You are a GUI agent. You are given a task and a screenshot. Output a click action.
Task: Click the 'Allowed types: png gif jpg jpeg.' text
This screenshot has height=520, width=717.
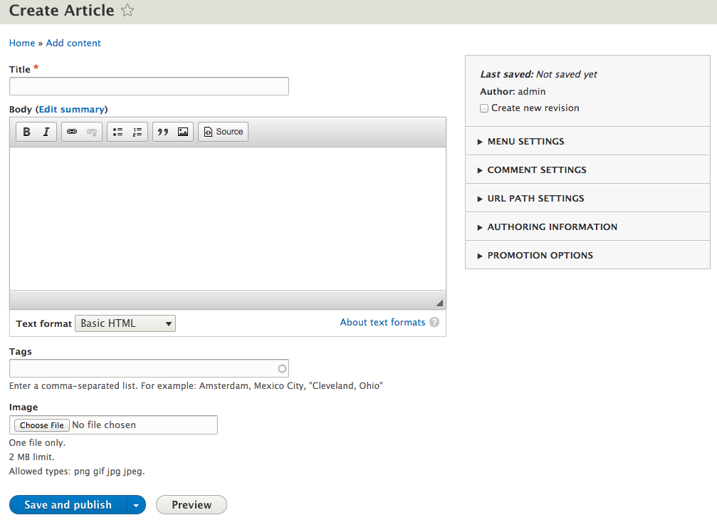[x=77, y=471]
